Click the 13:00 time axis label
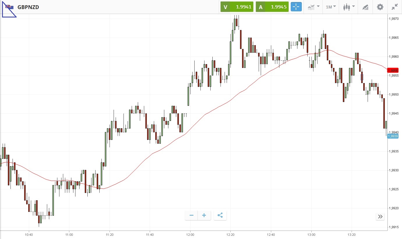This screenshot has width=402, height=239. coord(311,234)
